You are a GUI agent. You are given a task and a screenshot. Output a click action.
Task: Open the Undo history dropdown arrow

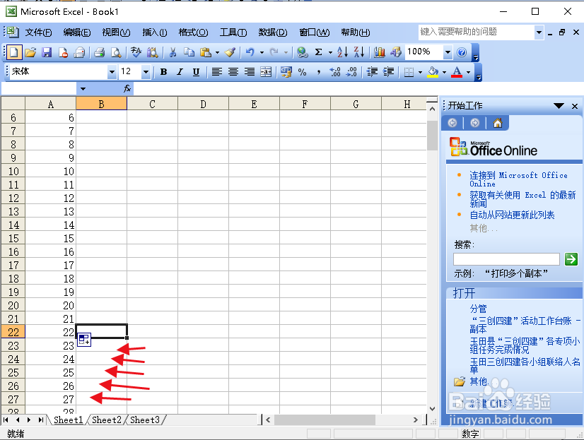[x=262, y=52]
